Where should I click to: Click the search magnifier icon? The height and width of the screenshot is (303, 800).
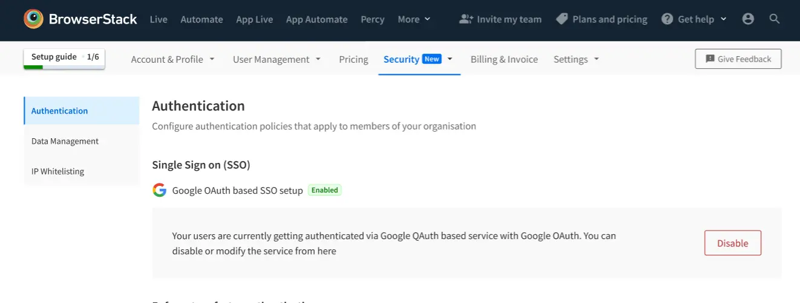(x=774, y=19)
